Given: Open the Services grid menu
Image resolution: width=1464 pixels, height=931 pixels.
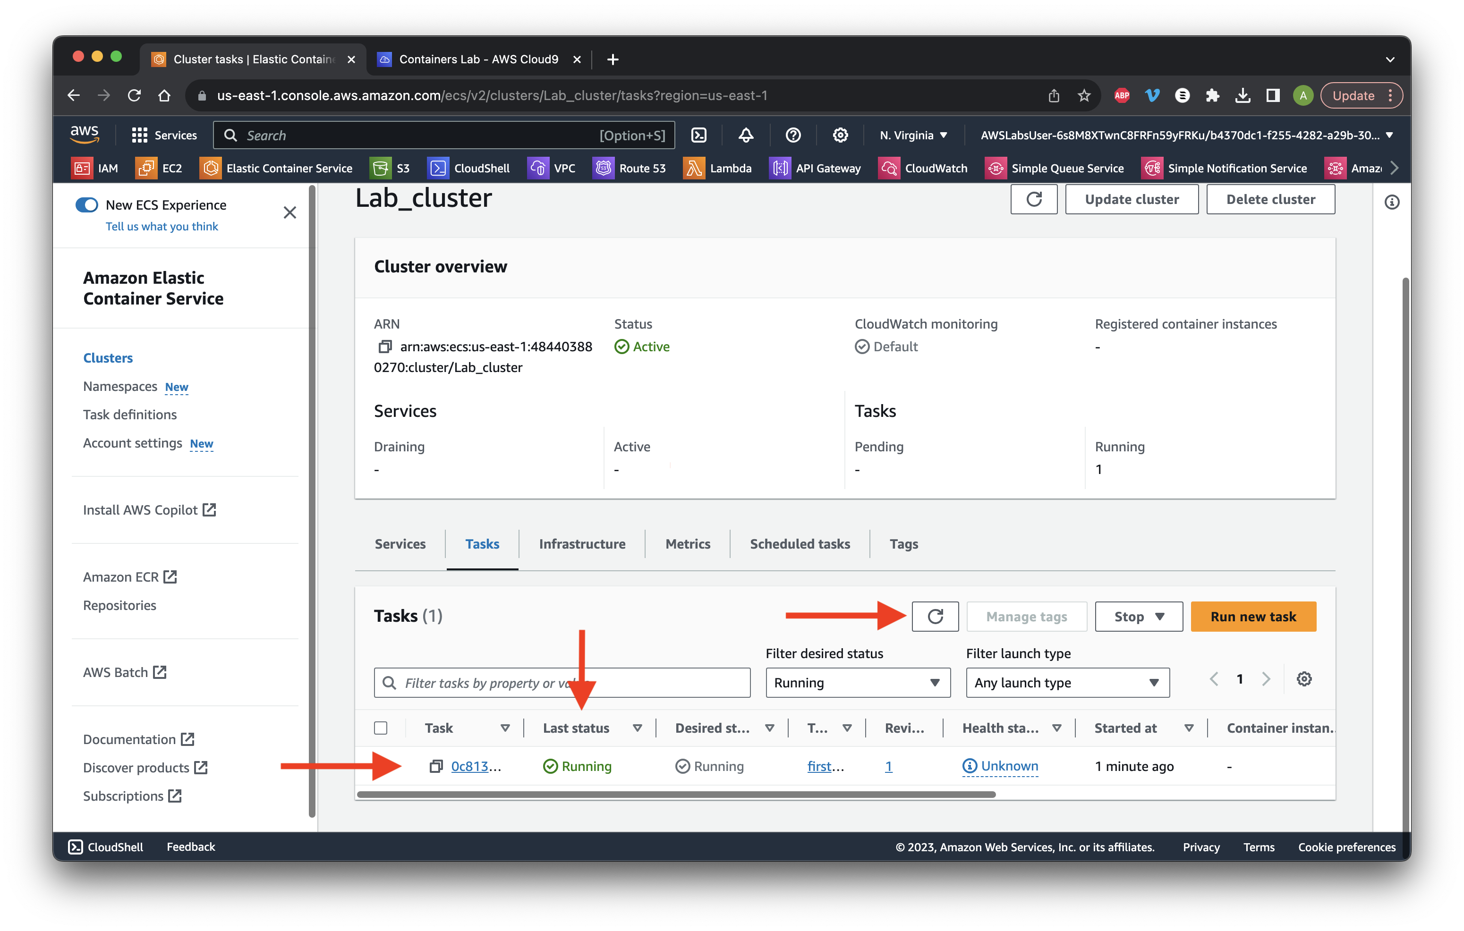Looking at the screenshot, I should coord(164,135).
